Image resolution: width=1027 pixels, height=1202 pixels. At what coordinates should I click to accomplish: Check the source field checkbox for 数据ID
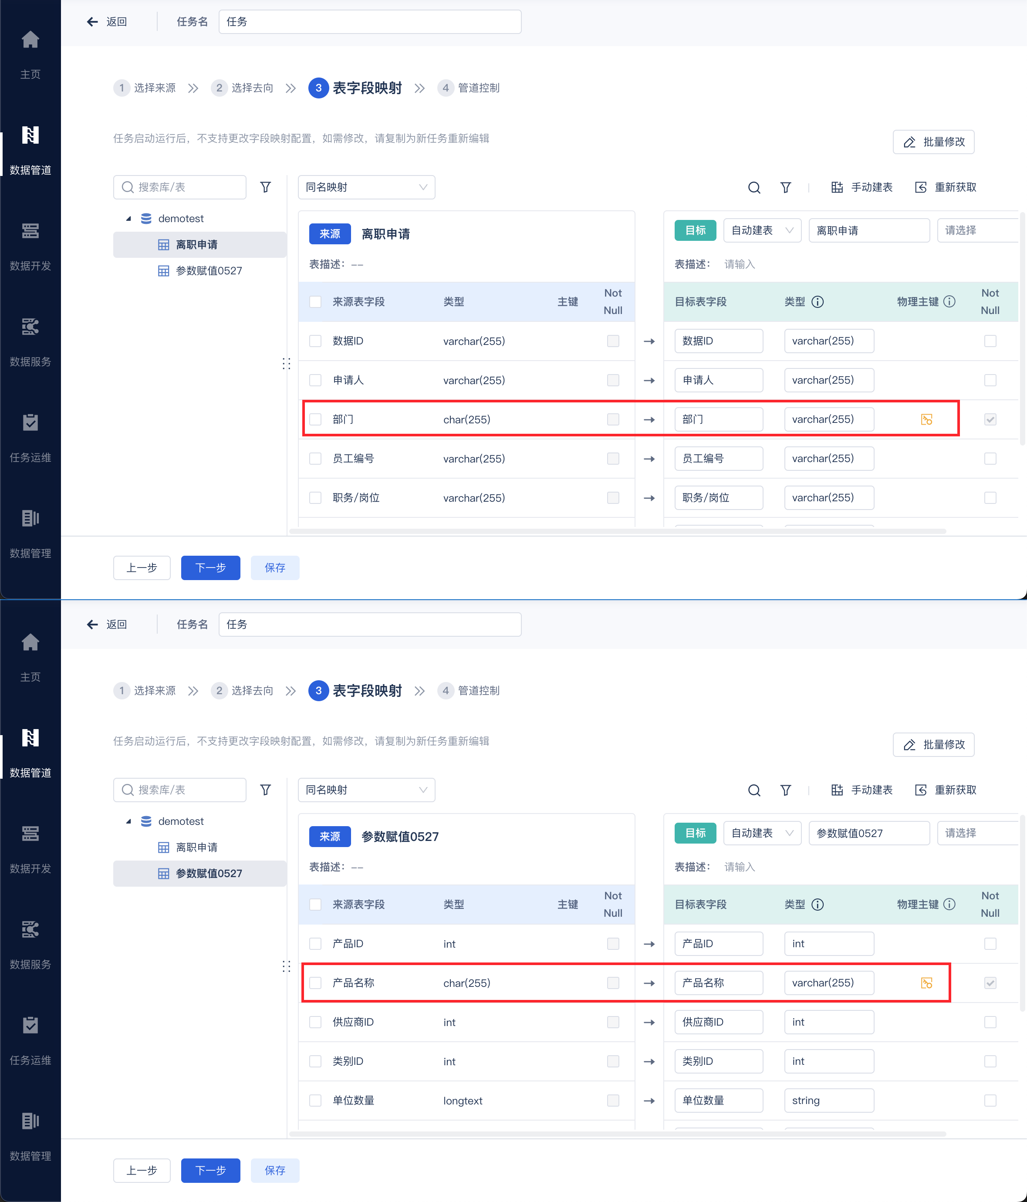click(315, 341)
